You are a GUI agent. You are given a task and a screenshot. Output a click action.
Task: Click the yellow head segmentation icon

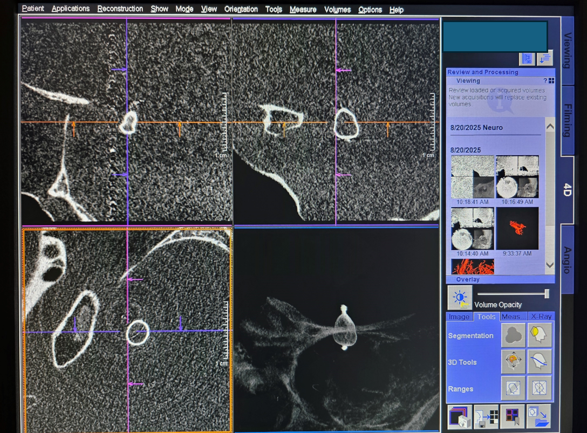click(539, 335)
